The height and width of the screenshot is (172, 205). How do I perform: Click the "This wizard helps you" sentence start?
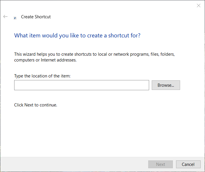(32, 54)
